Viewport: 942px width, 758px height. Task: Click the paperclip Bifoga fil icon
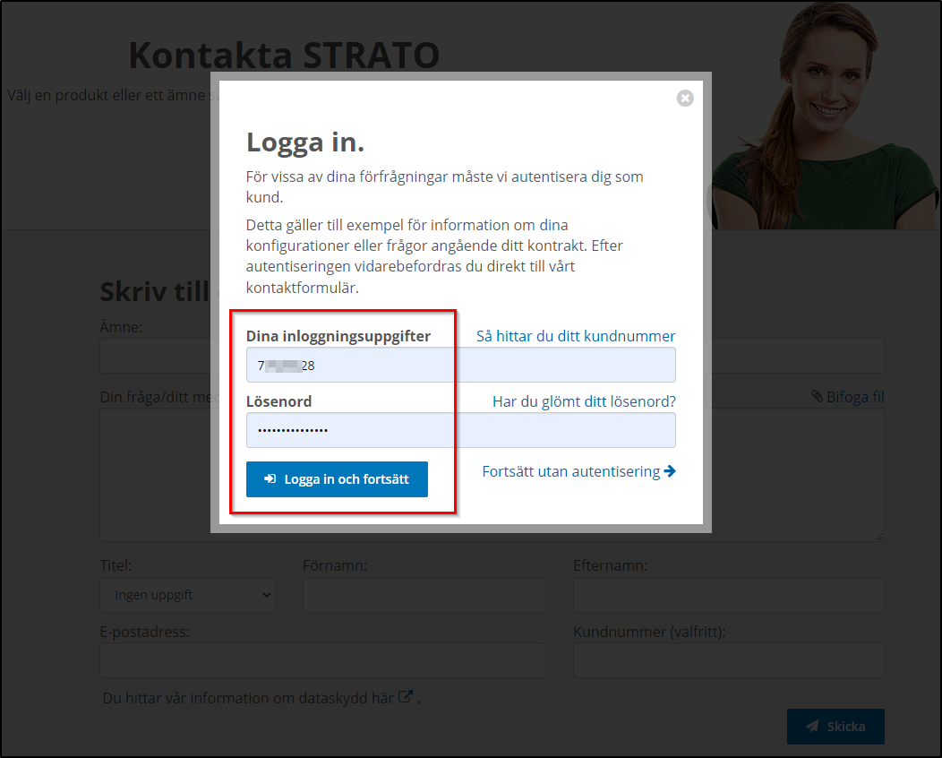pos(817,396)
